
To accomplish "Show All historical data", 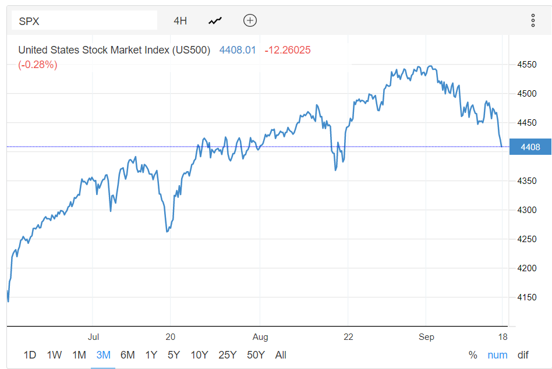I will [281, 355].
